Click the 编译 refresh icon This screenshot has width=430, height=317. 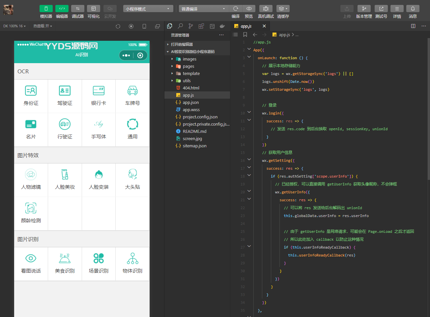236,9
